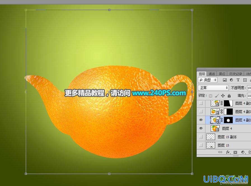The height and width of the screenshot is (186, 251).
Task: Filter layers by type (T) icon
Action: pos(238,80)
